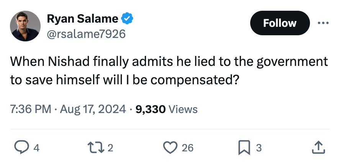Click Ryan Salame's profile picture
Viewport: 341px width, 164px height.
[x=25, y=26]
